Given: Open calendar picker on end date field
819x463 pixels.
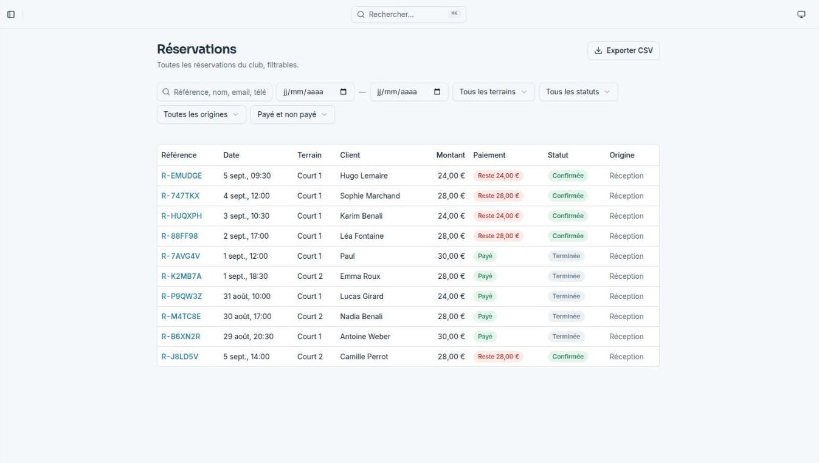Looking at the screenshot, I should pyautogui.click(x=437, y=92).
